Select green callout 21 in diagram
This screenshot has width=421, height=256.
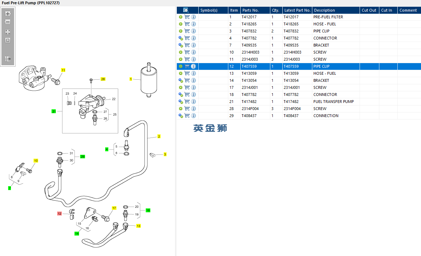[x=54, y=111]
